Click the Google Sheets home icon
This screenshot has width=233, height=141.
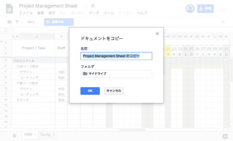[x=9, y=9]
